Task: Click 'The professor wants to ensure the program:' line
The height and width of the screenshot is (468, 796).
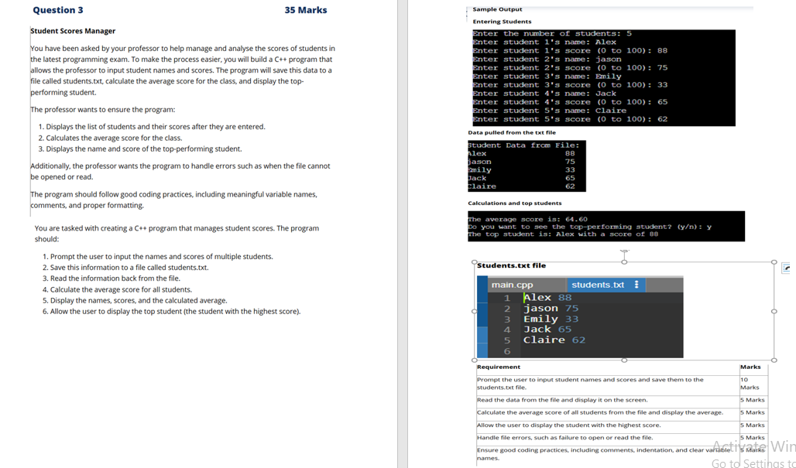Action: pyautogui.click(x=102, y=110)
